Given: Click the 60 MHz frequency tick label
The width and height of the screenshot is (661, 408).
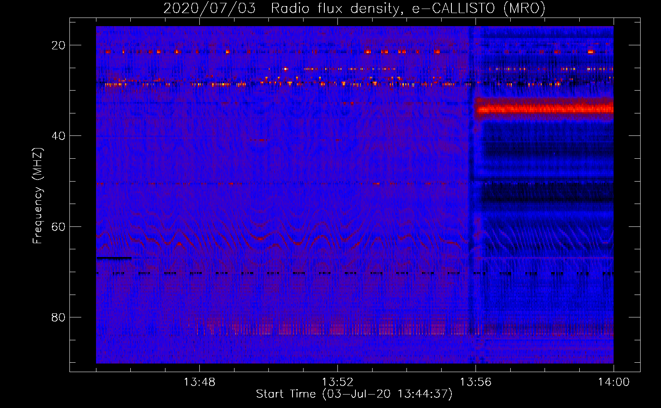Looking at the screenshot, I should click(58, 226).
